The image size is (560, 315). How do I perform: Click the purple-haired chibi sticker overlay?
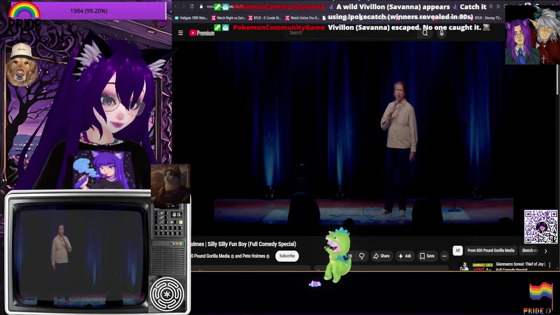point(103,170)
